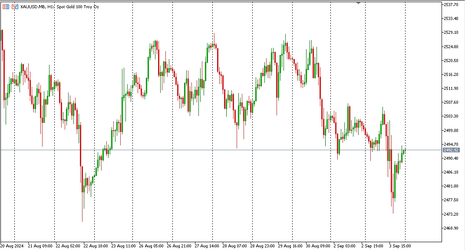Click the 2486.10 price scale label
Image resolution: width=465 pixels, height=250 pixels.
click(x=451, y=172)
